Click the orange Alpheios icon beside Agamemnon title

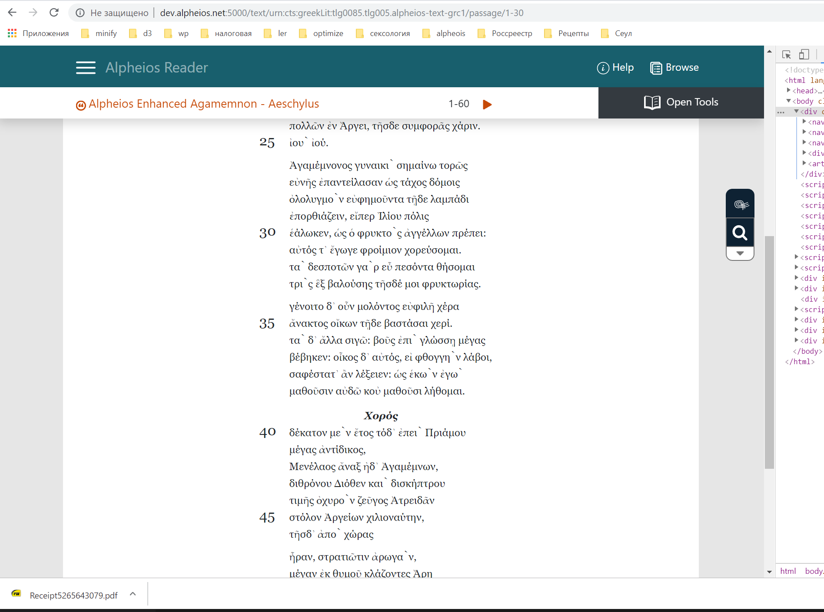tap(80, 105)
